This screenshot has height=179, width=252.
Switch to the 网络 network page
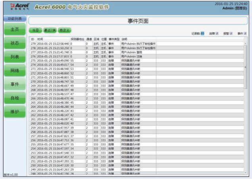(x=15, y=71)
